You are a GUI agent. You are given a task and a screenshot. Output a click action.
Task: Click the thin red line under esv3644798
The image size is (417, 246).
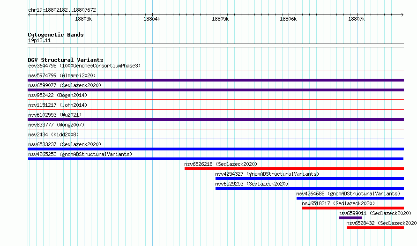tap(216, 70)
